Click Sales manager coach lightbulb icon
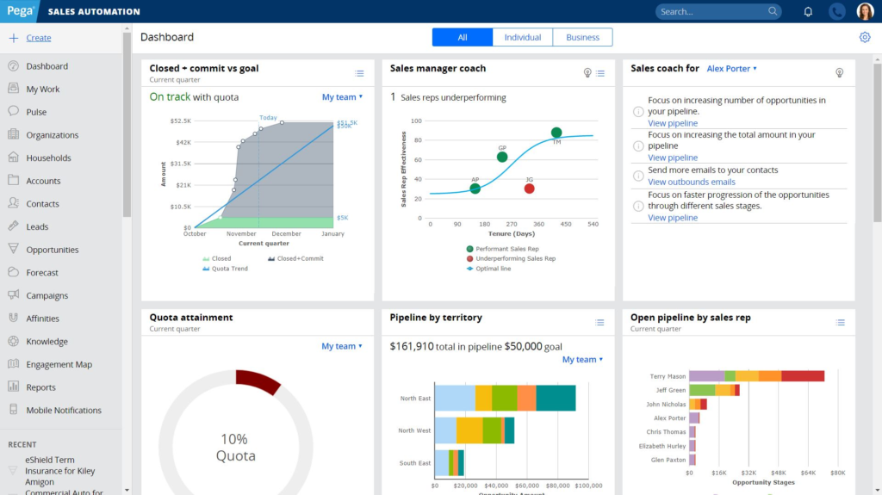 click(x=587, y=72)
